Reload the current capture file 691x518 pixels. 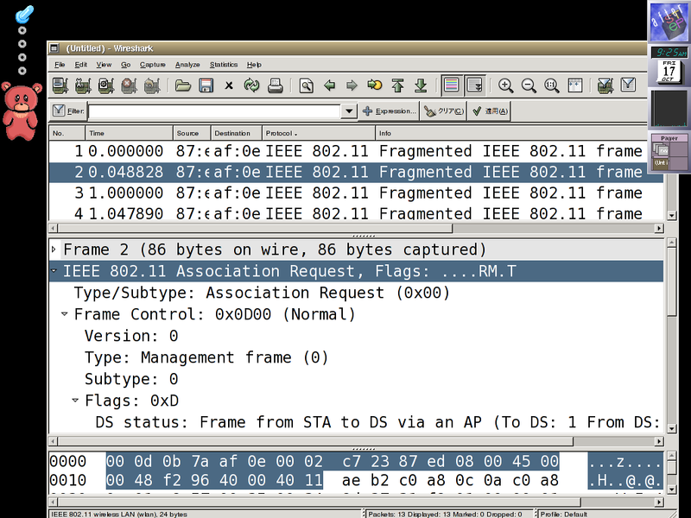251,85
